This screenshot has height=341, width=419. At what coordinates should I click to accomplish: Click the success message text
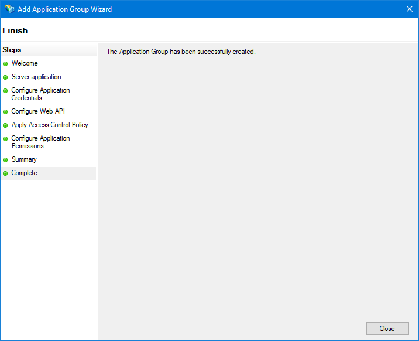pyautogui.click(x=181, y=52)
